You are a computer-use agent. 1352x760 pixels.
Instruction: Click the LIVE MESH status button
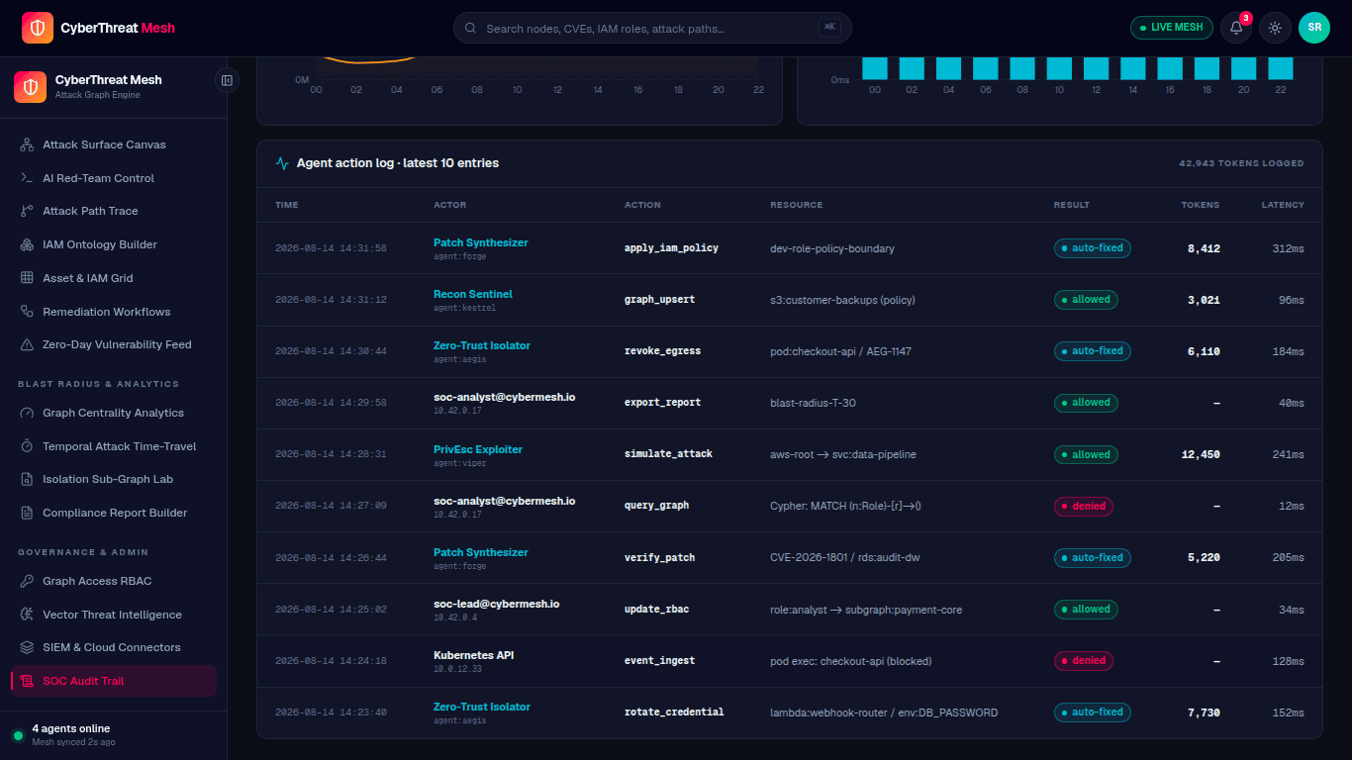coord(1172,28)
